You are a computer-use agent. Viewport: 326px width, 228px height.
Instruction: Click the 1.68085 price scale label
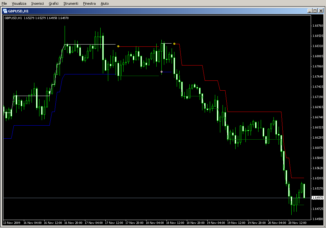[x=318, y=56]
